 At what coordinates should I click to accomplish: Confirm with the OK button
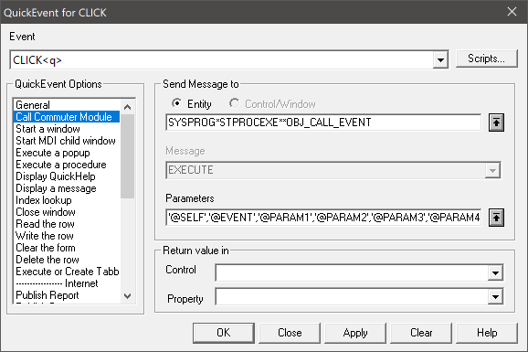click(x=224, y=333)
